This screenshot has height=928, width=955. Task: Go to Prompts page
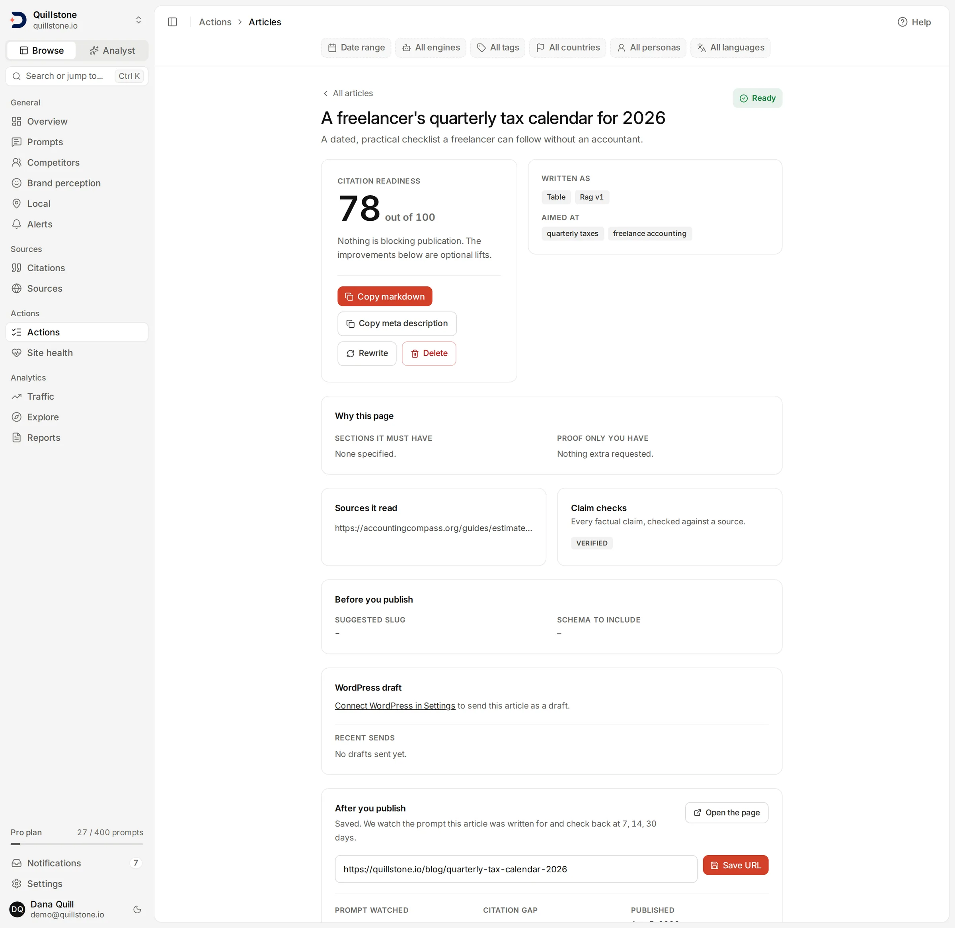pos(77,142)
